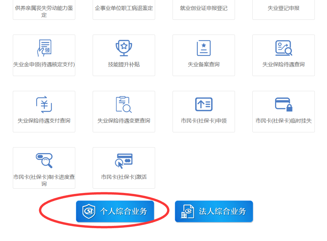The width and height of the screenshot is (327, 241).
Task: Open 企事业单位职工病退鉴定 service link
Action: [124, 8]
